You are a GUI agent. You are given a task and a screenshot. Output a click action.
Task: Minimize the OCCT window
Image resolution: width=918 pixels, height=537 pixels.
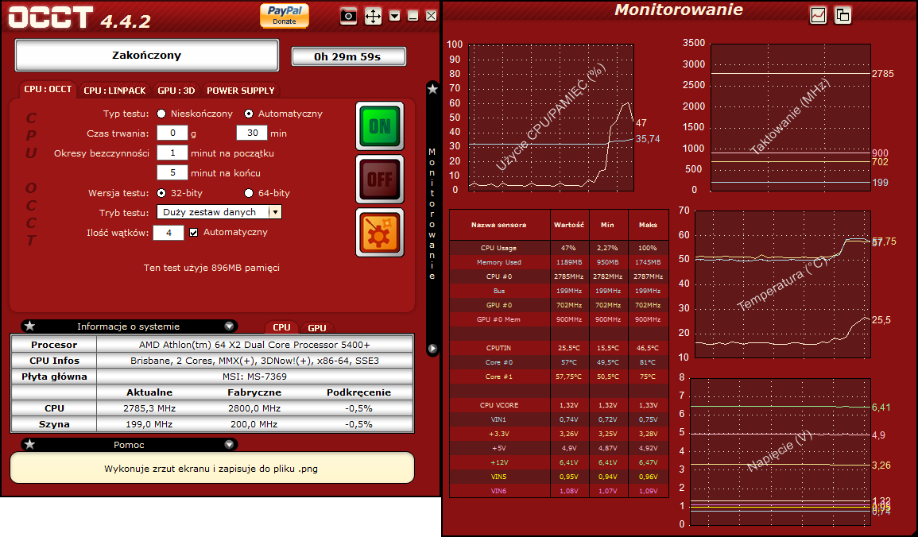click(413, 16)
